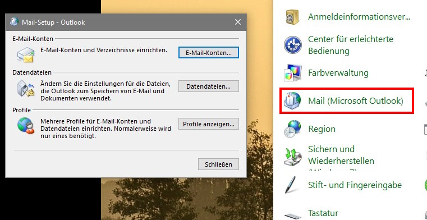This screenshot has width=427, height=220.
Task: Open Mail (Microsoft Outlook) link
Action: coord(355,101)
